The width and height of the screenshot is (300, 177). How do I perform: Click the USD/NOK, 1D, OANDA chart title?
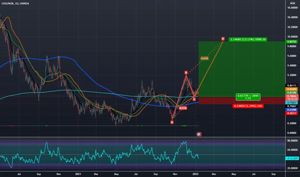pos(15,4)
